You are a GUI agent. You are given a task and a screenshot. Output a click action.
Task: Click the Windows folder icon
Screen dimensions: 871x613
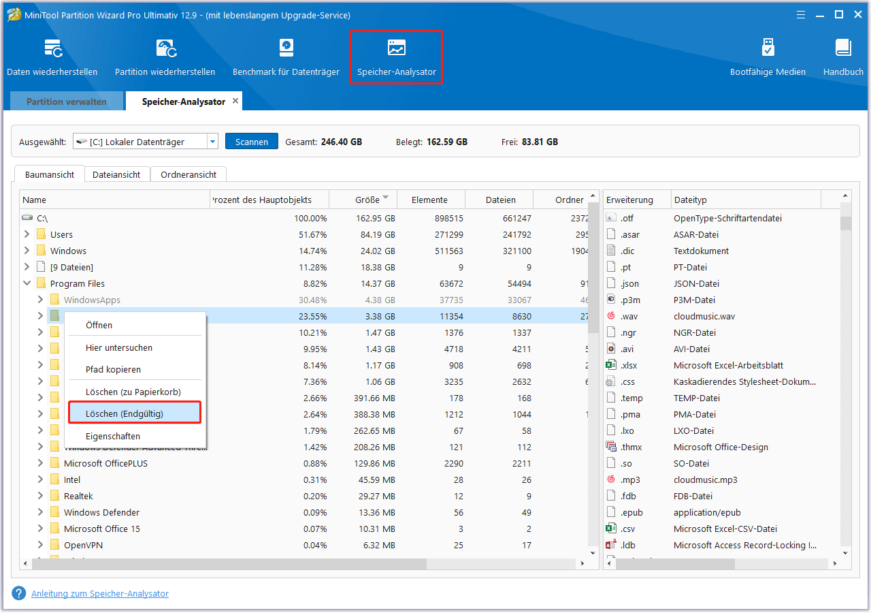(42, 251)
